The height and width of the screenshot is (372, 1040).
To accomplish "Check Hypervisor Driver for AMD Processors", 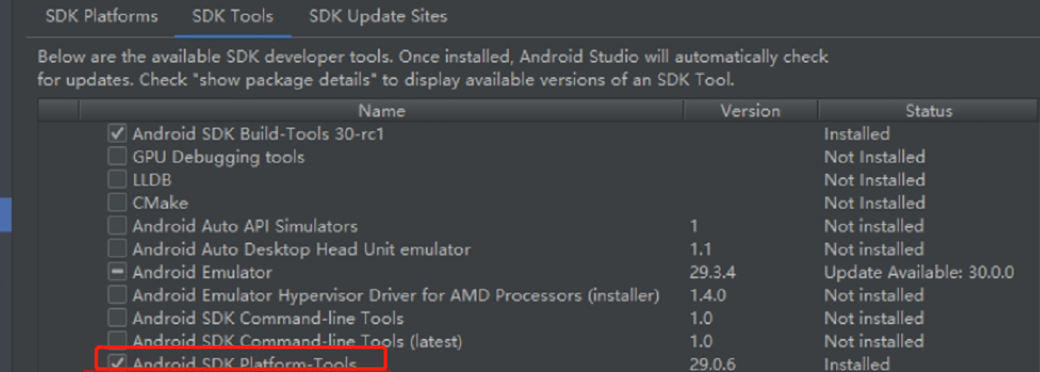I will pyautogui.click(x=117, y=295).
